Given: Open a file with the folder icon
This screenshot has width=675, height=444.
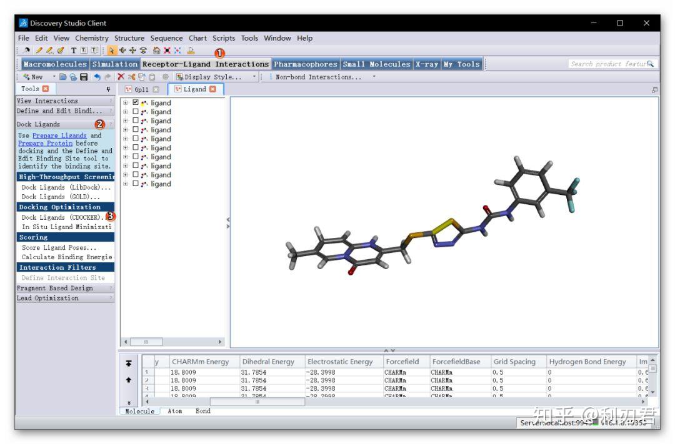Looking at the screenshot, I should 63,77.
